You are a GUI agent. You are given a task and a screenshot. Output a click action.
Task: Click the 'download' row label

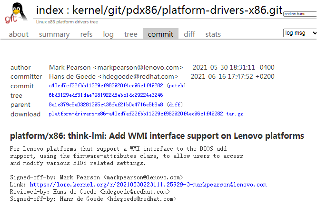26,114
